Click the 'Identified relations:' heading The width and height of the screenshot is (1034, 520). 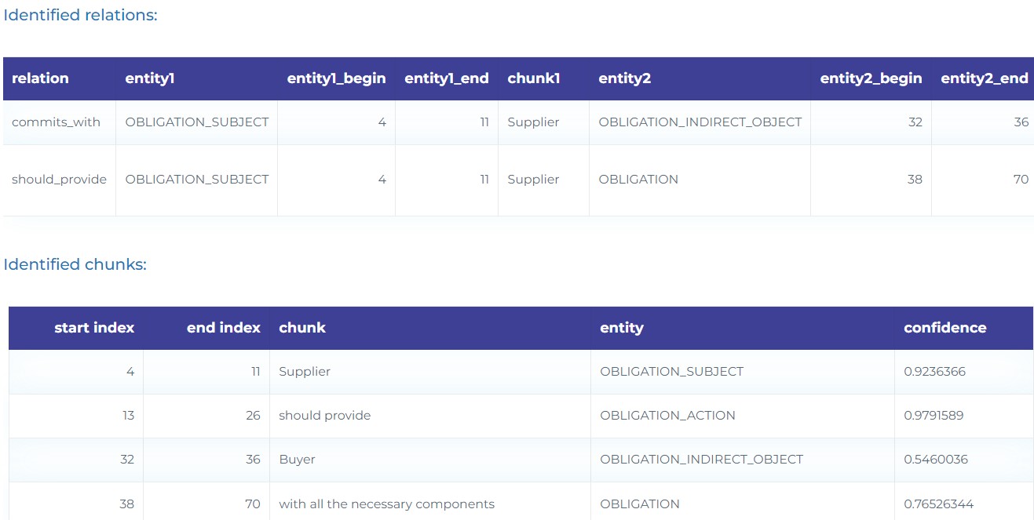tap(80, 15)
